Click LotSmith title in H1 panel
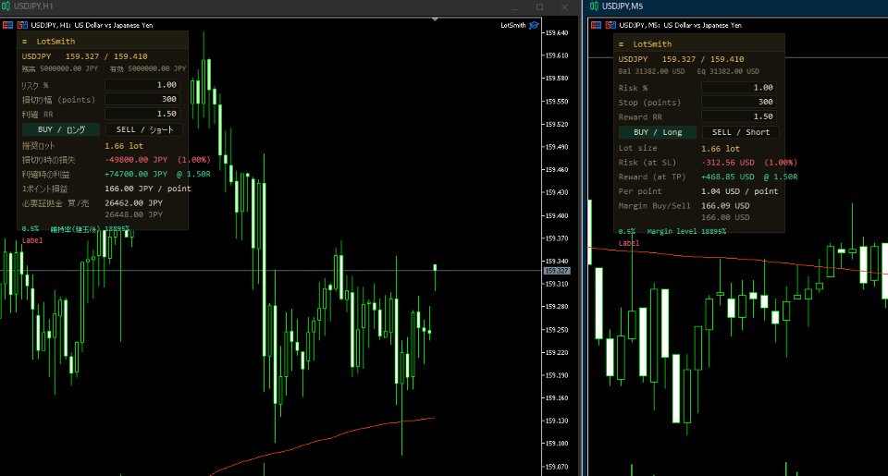This screenshot has height=476, width=888. click(x=55, y=42)
